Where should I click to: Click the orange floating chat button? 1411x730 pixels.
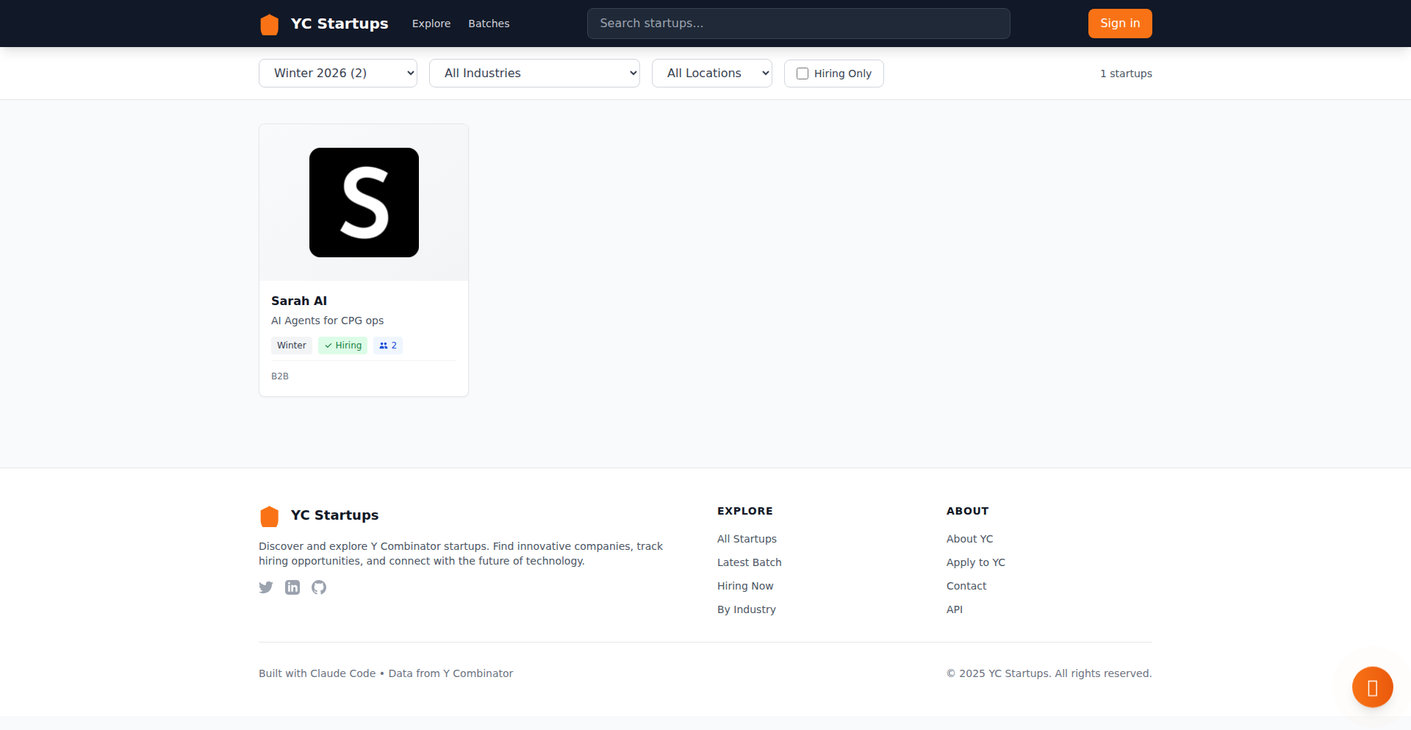(1372, 687)
